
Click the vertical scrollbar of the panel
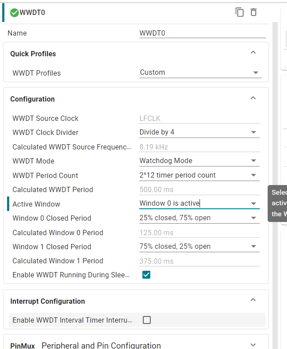click(275, 185)
